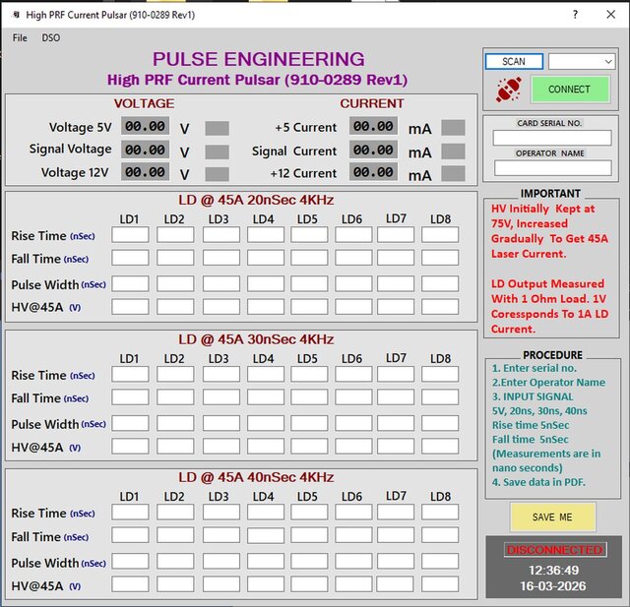Screen dimensions: 630x607
Task: Click the +5 Current reading display
Action: coord(373,127)
